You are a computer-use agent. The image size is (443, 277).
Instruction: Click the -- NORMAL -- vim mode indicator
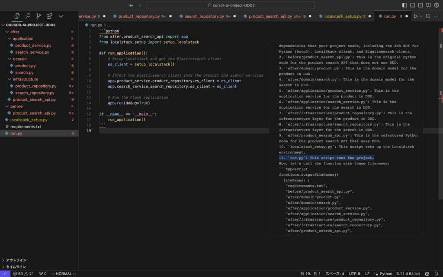click(x=64, y=274)
